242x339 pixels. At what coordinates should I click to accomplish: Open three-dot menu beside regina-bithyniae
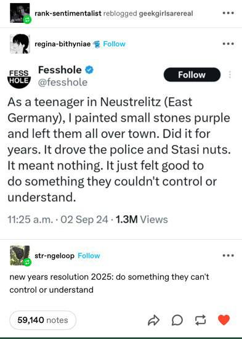[x=228, y=44]
